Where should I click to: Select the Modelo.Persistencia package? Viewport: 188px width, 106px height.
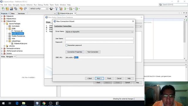(18, 36)
